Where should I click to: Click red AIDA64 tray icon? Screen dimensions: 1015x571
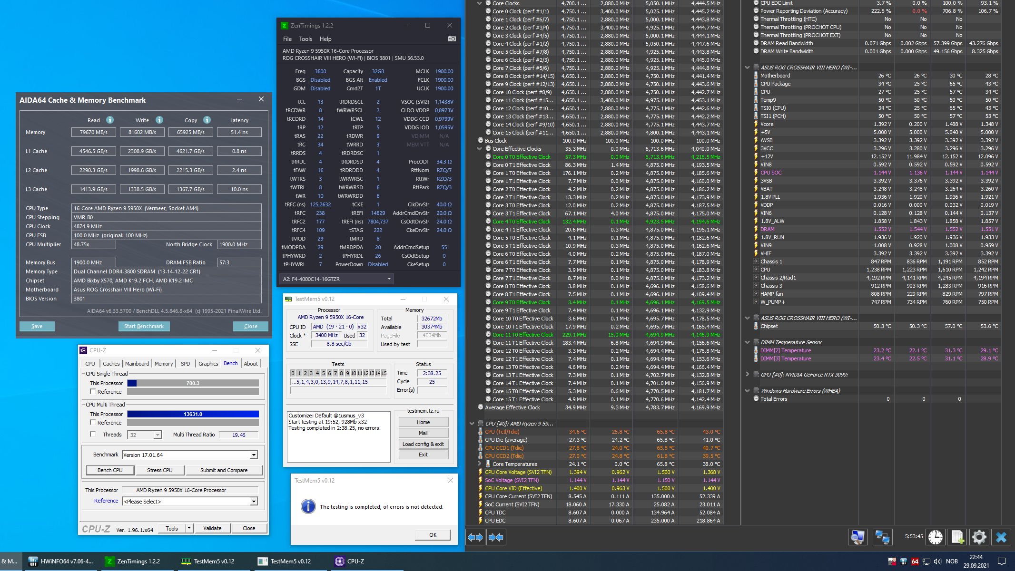[x=915, y=561]
